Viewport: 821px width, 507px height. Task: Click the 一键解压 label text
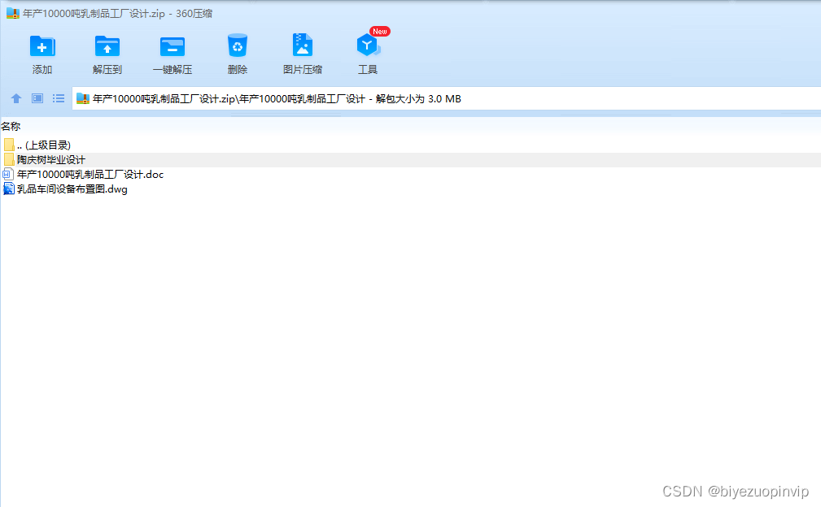point(172,70)
